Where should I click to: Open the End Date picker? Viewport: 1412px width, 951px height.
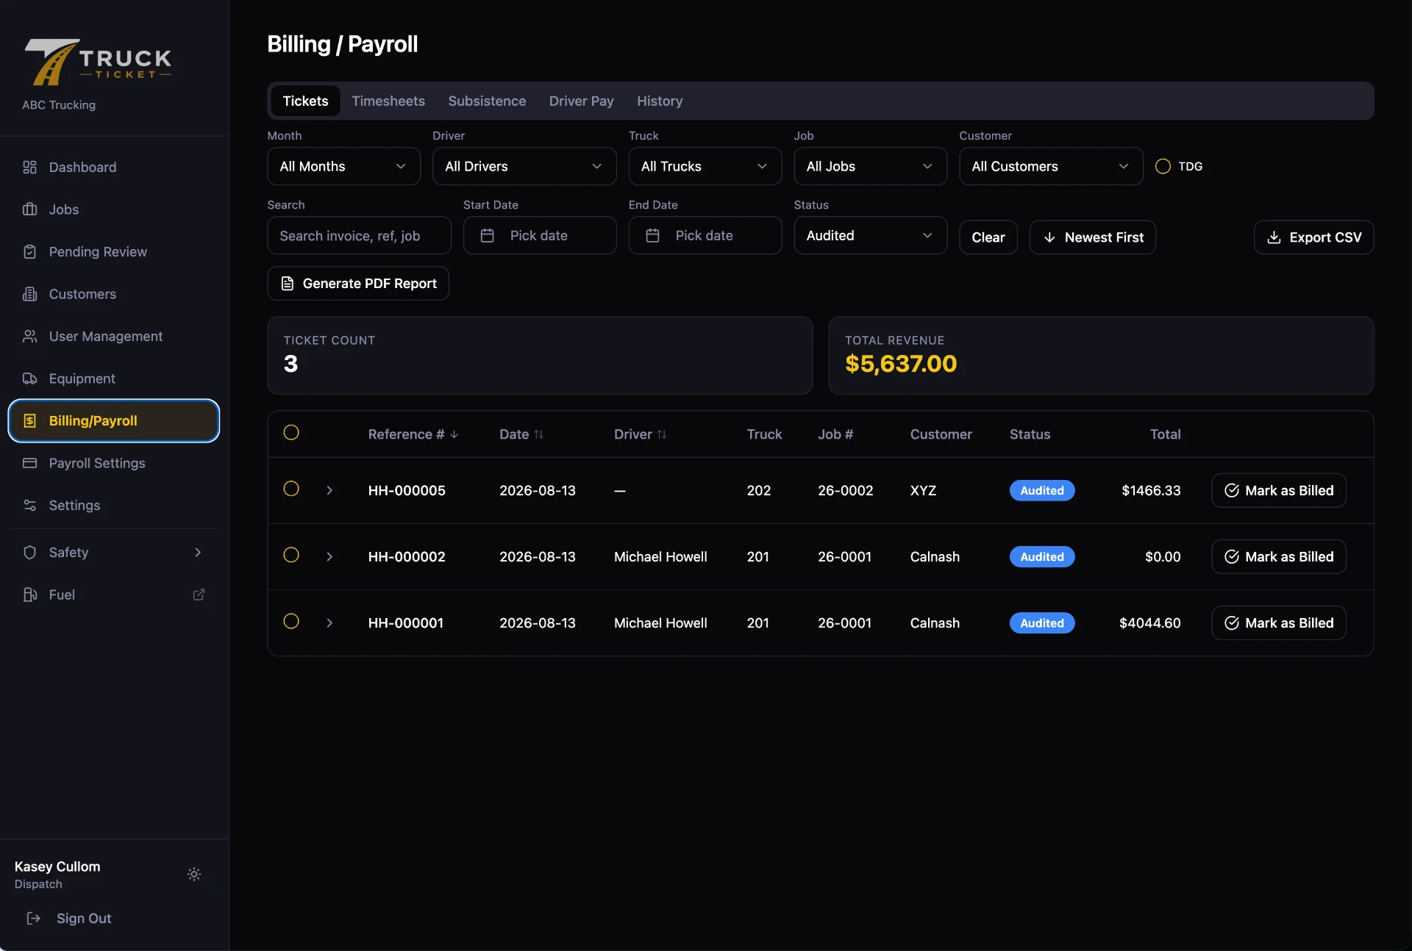(705, 235)
